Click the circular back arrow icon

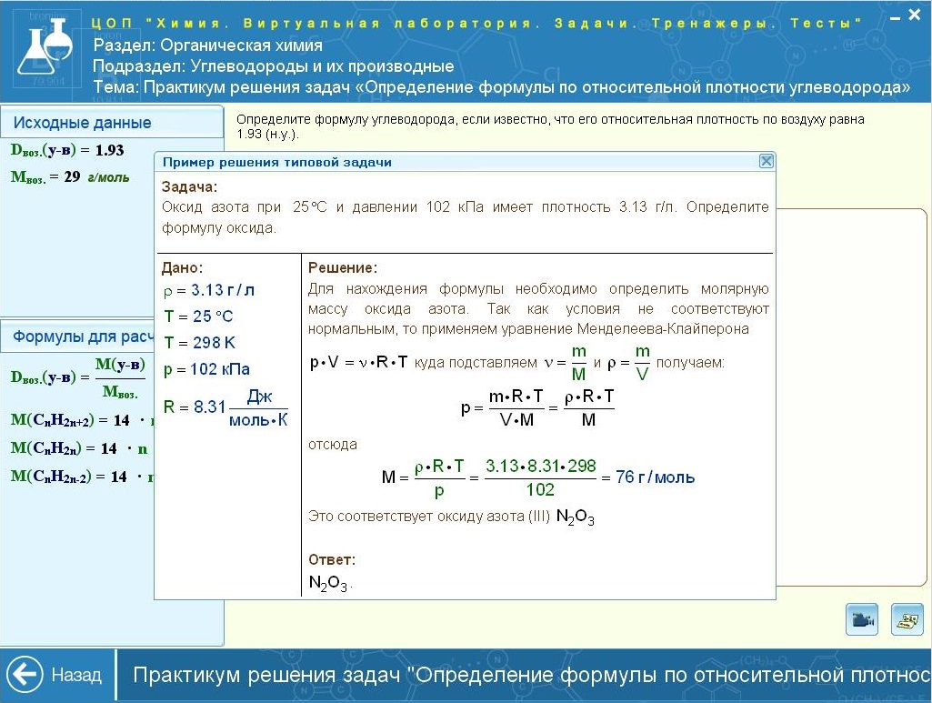click(x=25, y=675)
